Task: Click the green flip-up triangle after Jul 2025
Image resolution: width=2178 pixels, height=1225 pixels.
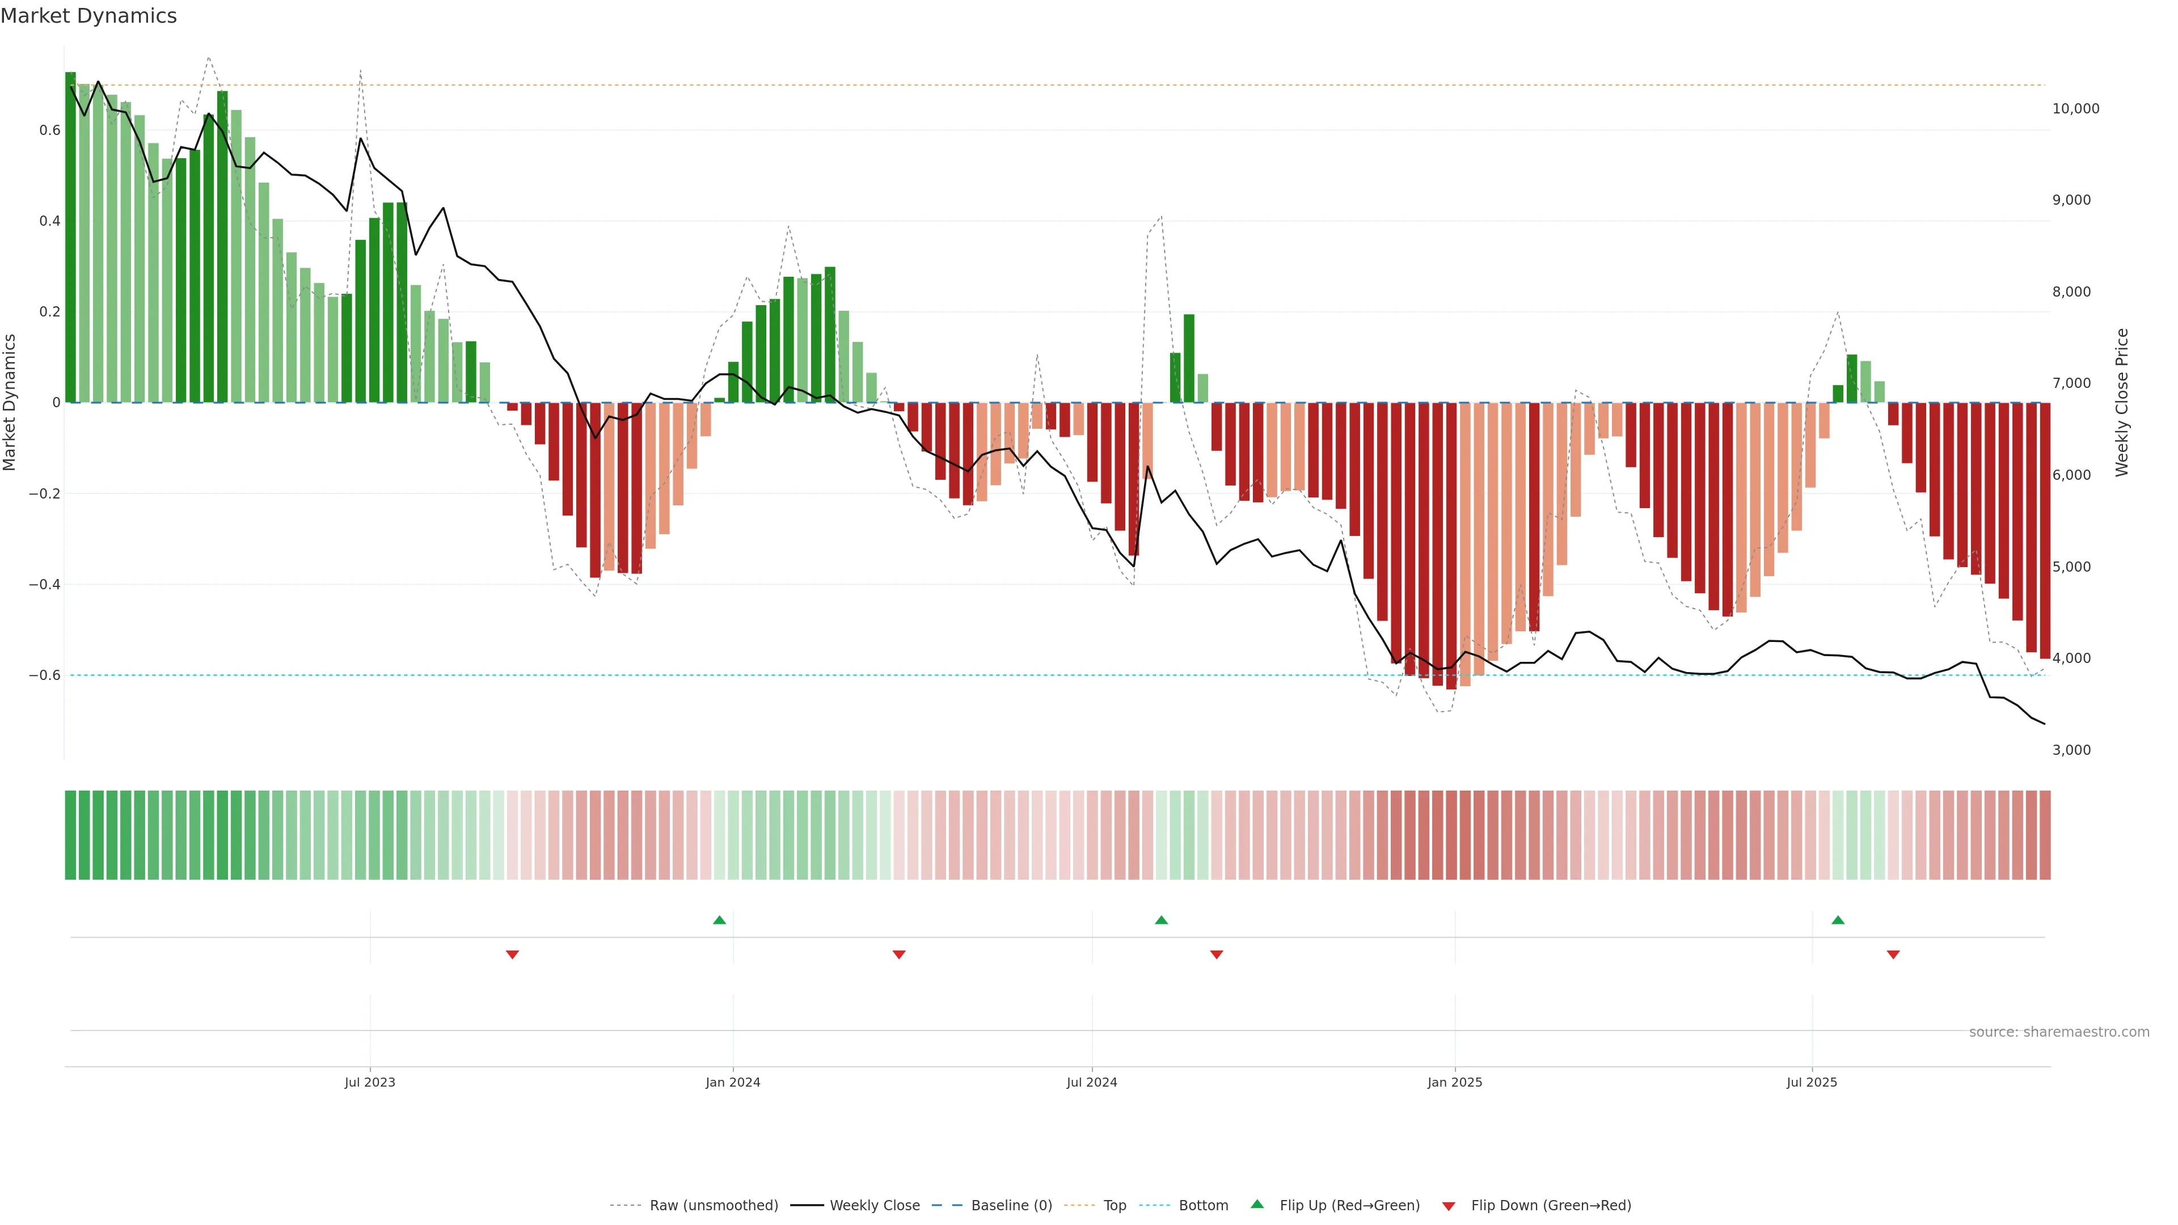Action: coord(1837,920)
